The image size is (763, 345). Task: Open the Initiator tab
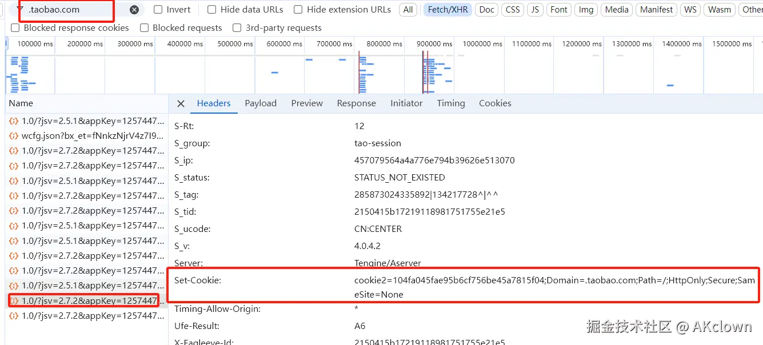click(406, 103)
